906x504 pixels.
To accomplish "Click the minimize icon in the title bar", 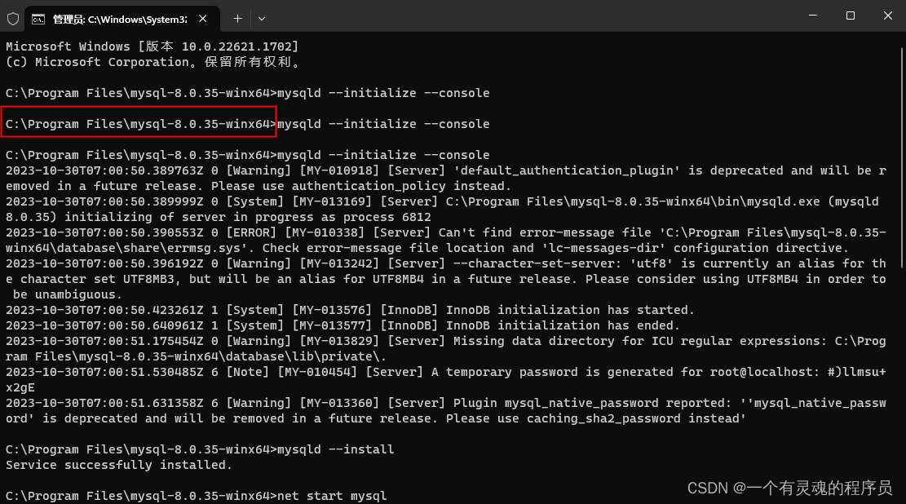I will (x=812, y=16).
